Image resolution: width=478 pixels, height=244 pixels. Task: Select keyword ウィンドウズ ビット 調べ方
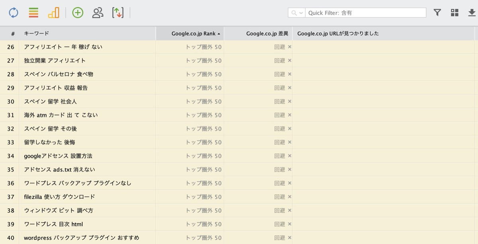59,210
